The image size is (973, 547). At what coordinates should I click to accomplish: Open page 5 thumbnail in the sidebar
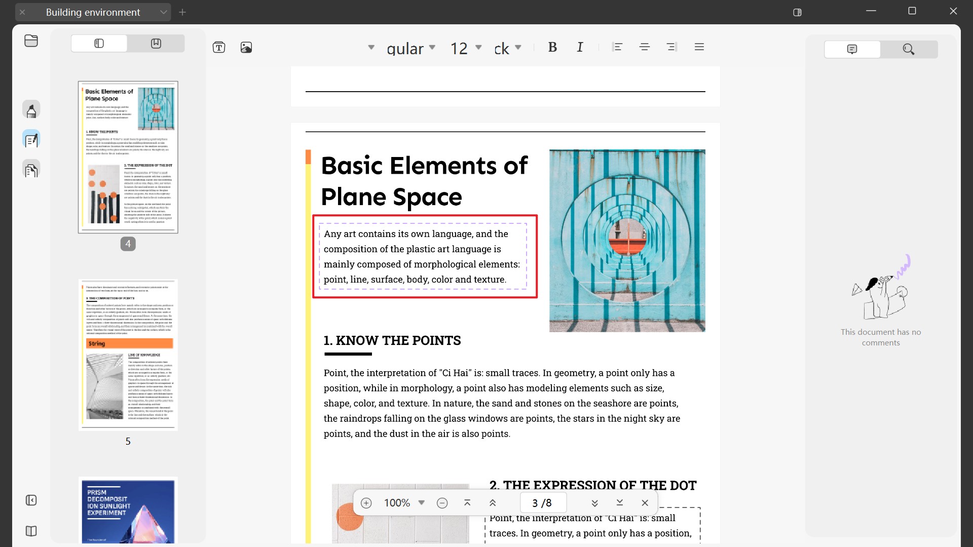click(x=128, y=354)
